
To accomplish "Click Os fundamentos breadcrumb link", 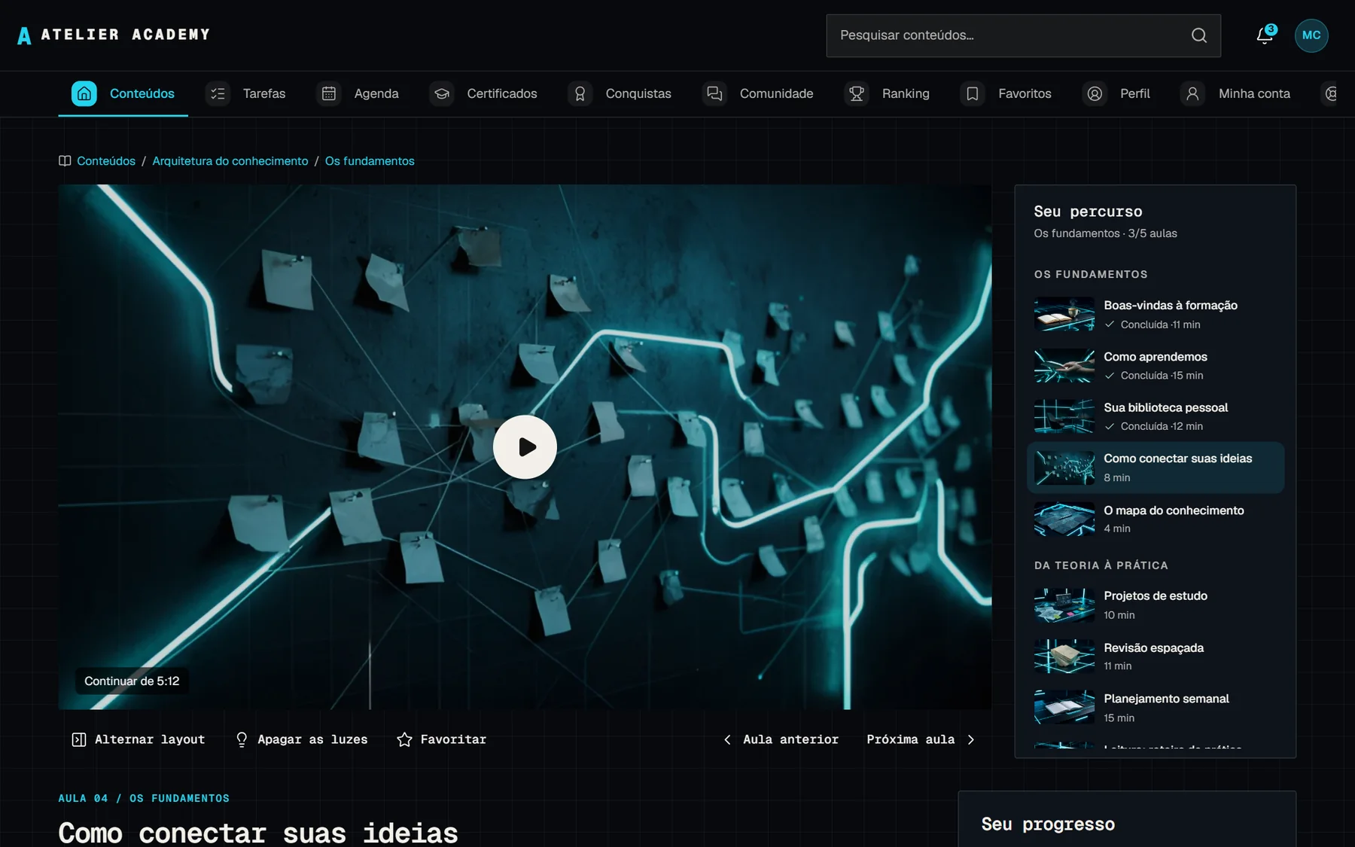I will pyautogui.click(x=370, y=161).
